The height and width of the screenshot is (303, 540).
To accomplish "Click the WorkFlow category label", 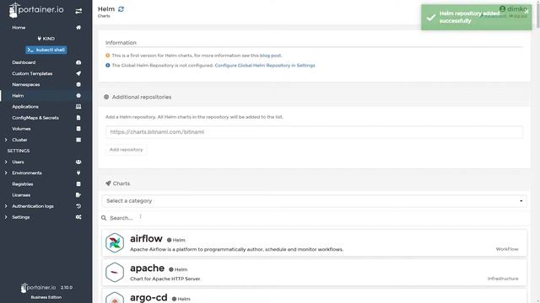I will point(507,249).
